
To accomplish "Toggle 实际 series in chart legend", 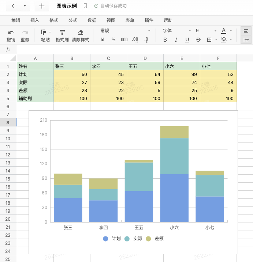I will pyautogui.click(x=133, y=239).
